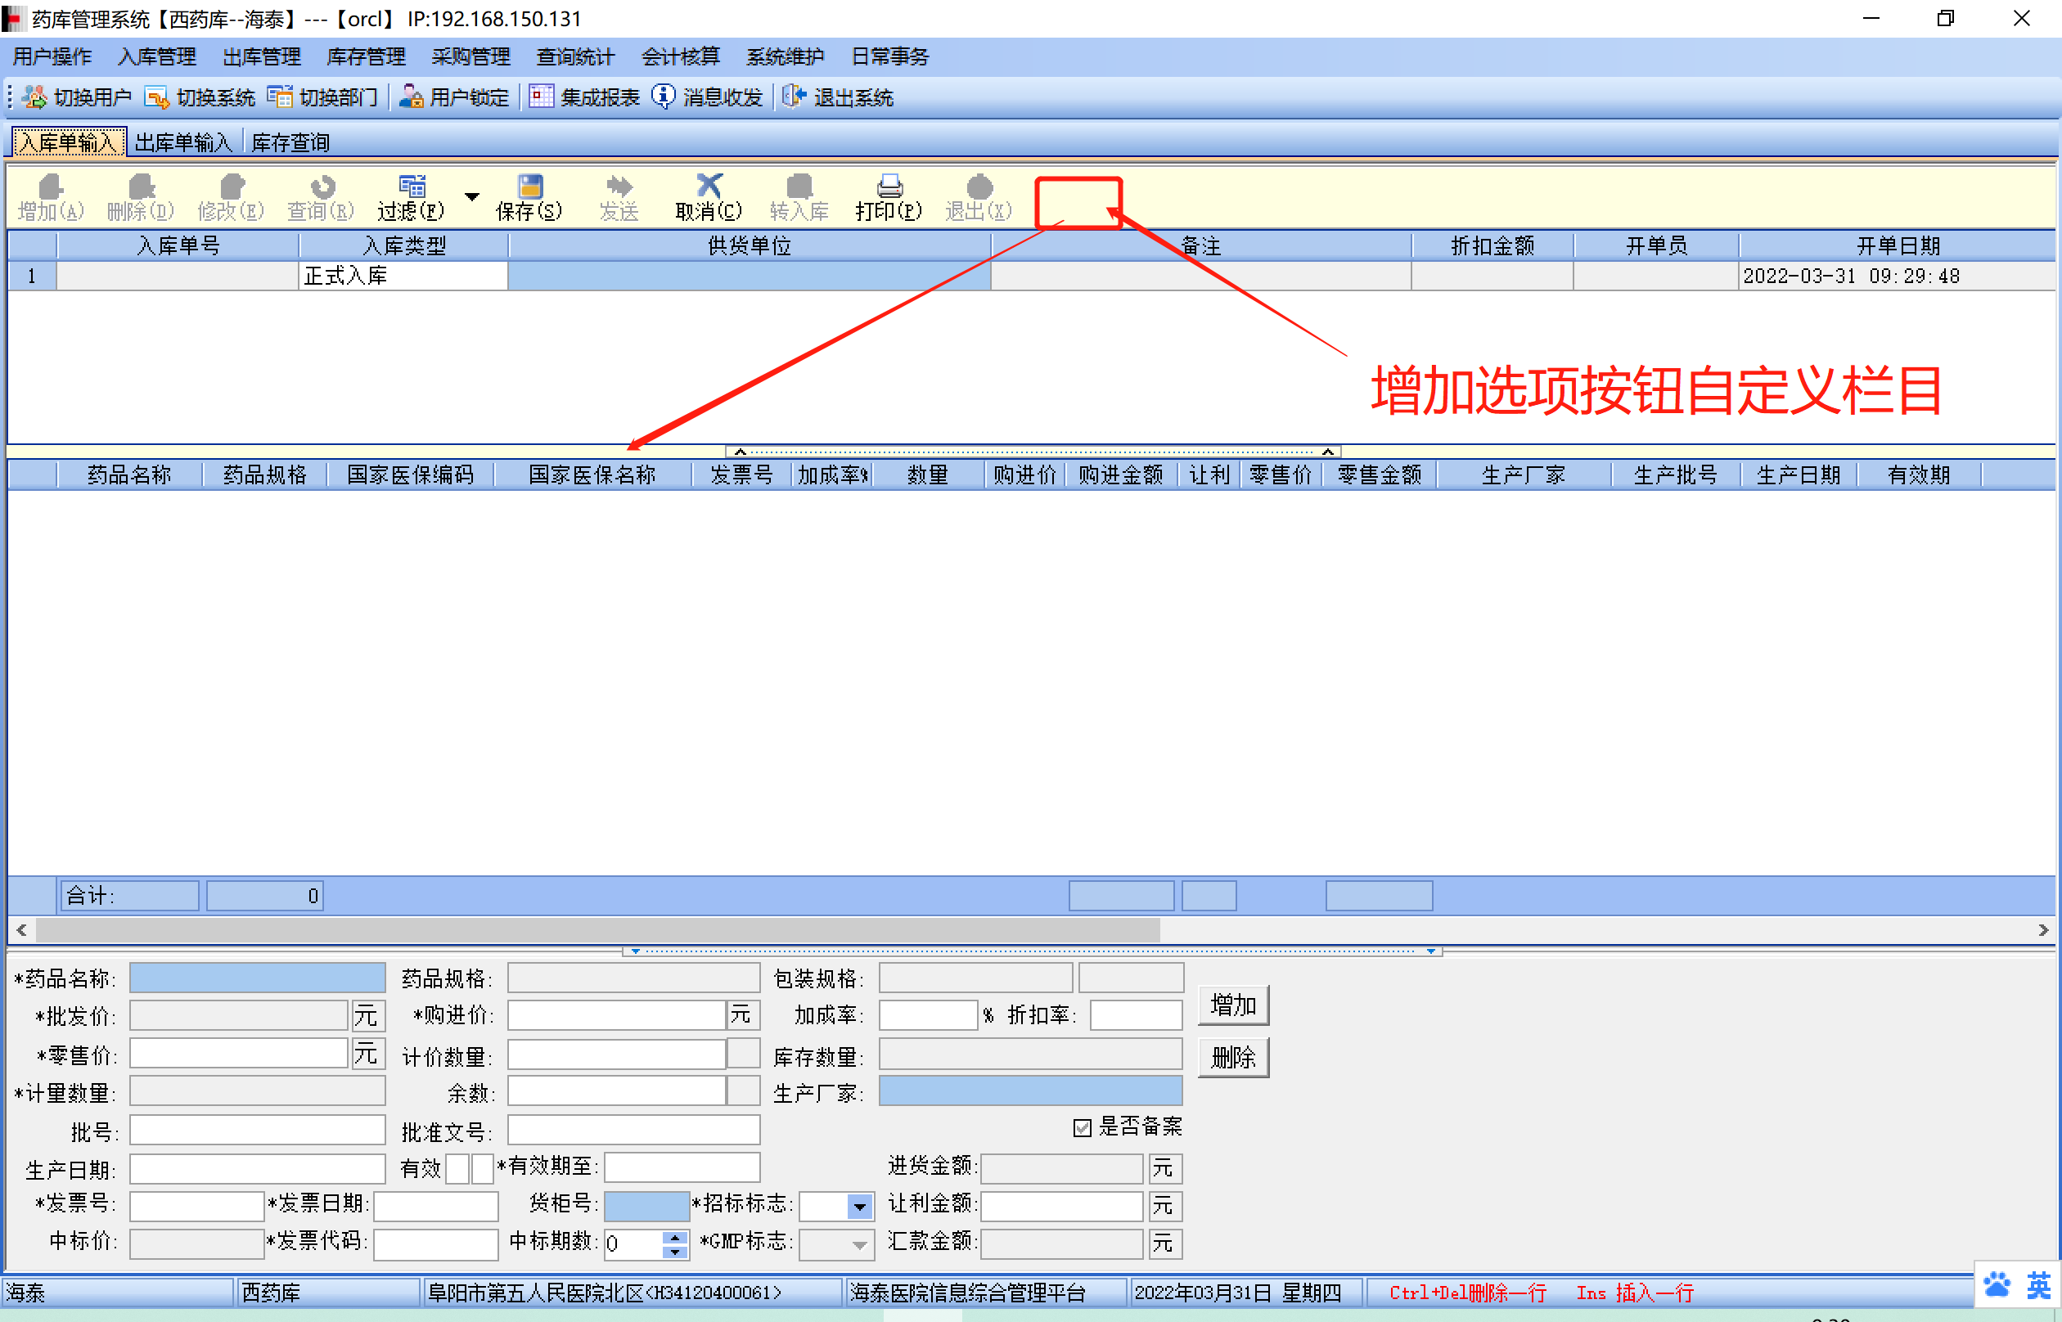Open 集成报表 integrated report toolbar icon
The image size is (2062, 1322).
(541, 97)
